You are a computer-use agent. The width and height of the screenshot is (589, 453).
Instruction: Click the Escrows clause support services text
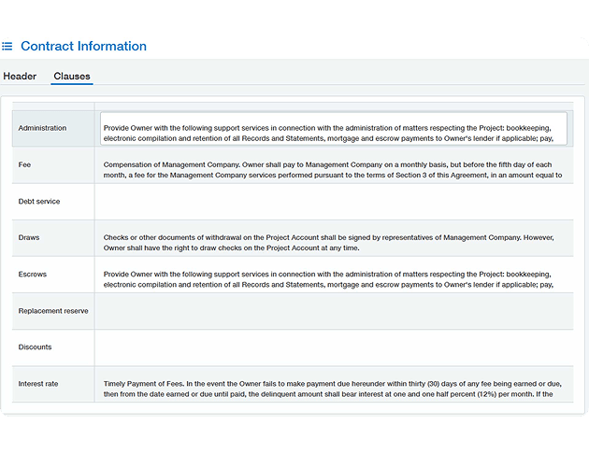(328, 279)
